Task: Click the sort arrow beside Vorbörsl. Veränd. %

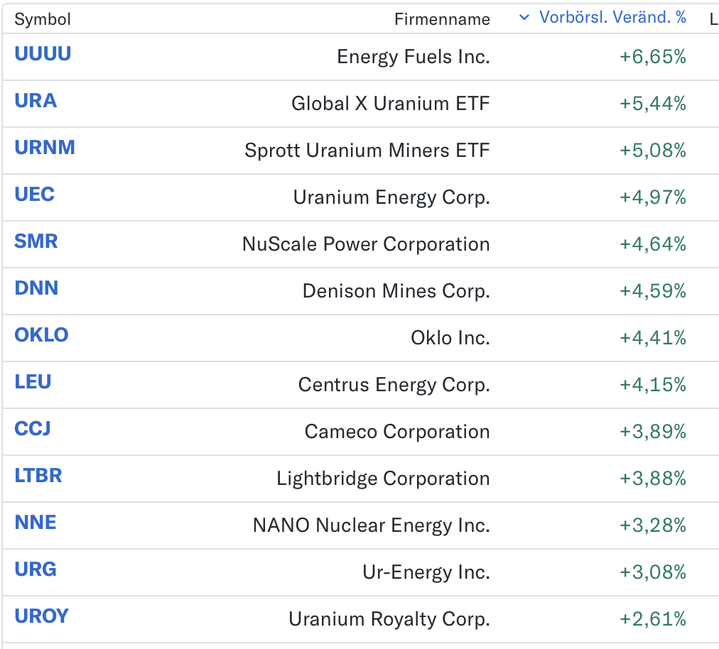Action: (524, 18)
